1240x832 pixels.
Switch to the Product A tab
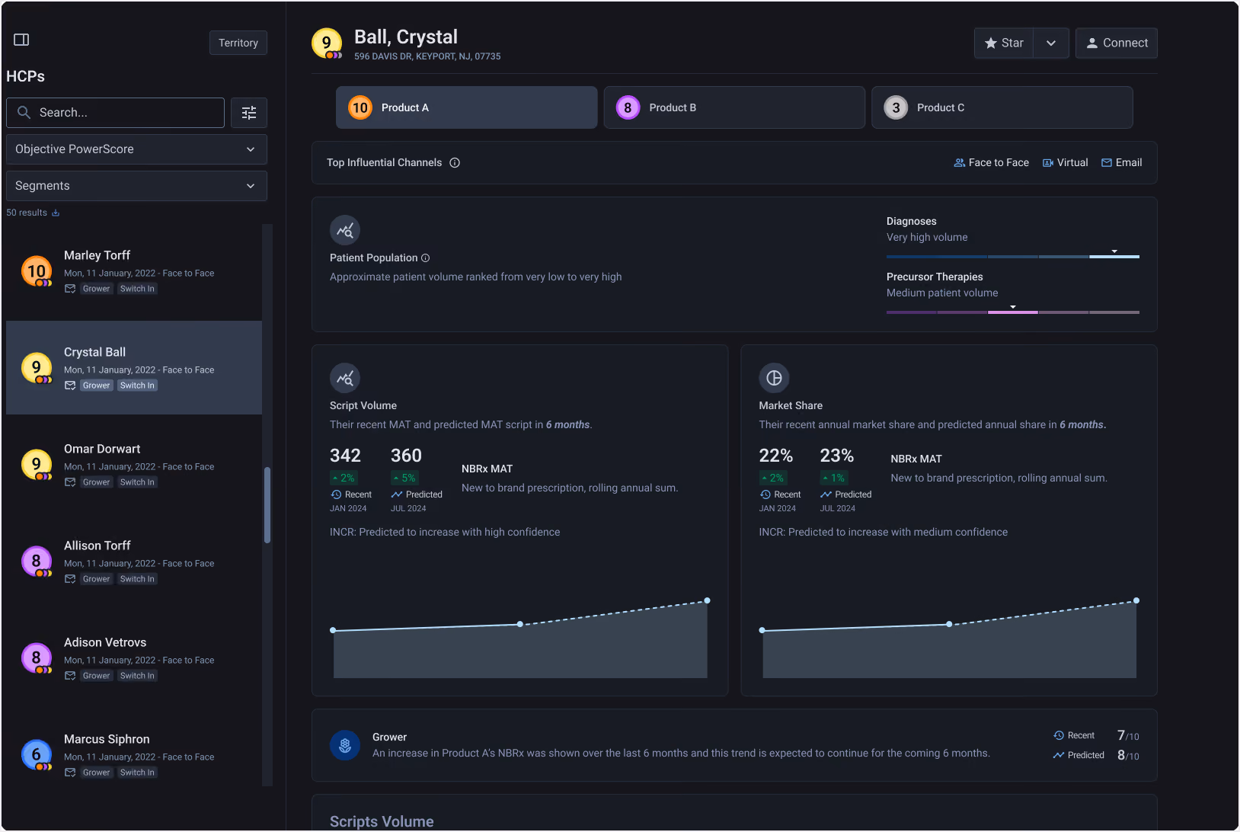click(467, 107)
